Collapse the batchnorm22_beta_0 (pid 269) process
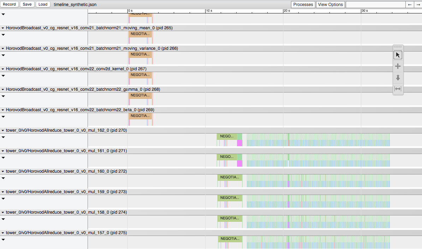This screenshot has height=249, width=422. [x=3, y=110]
